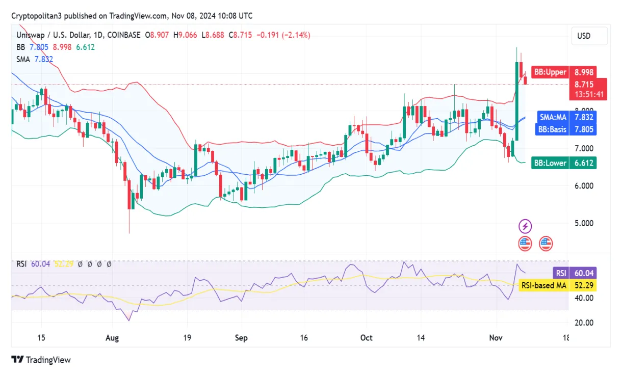
Task: Select the Oct date on the time axis
Action: pyautogui.click(x=367, y=337)
